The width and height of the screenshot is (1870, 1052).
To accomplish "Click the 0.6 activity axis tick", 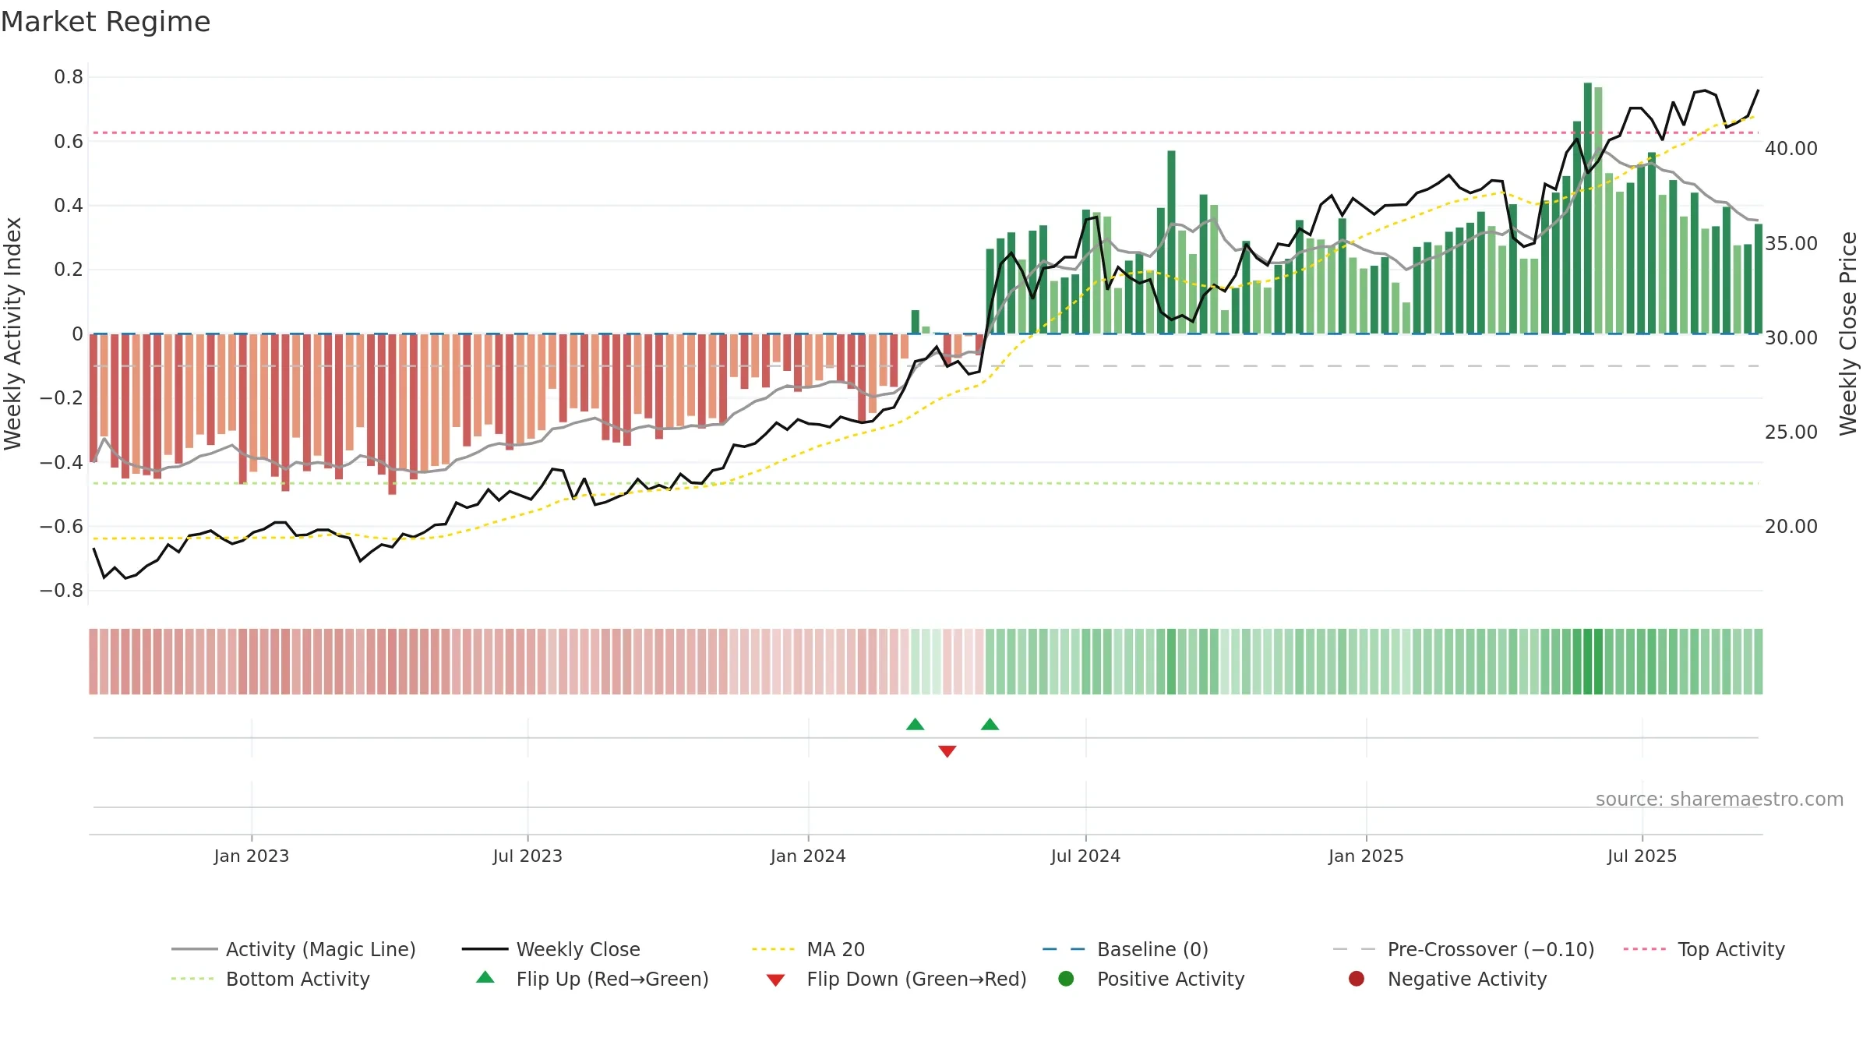I will 69,141.
